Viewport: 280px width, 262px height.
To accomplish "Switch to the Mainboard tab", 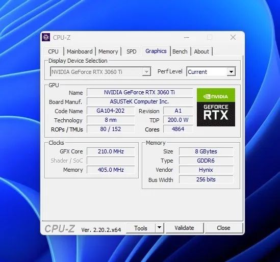I will pyautogui.click(x=80, y=51).
